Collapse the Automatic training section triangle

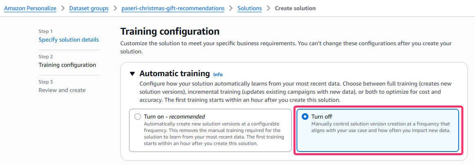(x=132, y=74)
